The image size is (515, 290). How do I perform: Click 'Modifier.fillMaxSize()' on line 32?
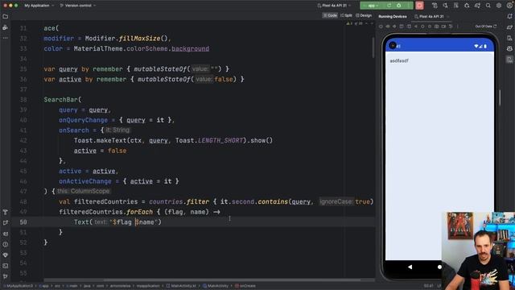pyautogui.click(x=126, y=39)
